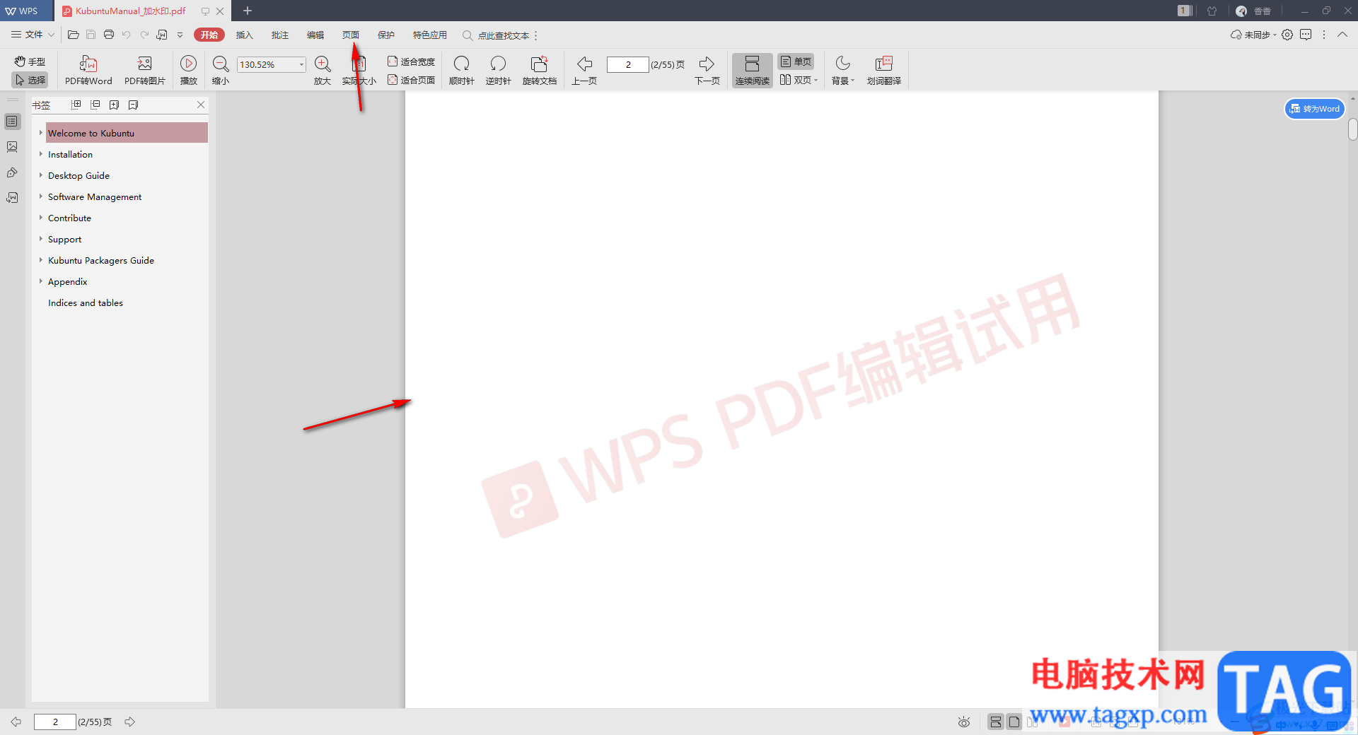
Task: Click the delete bookmark icon
Action: click(134, 105)
